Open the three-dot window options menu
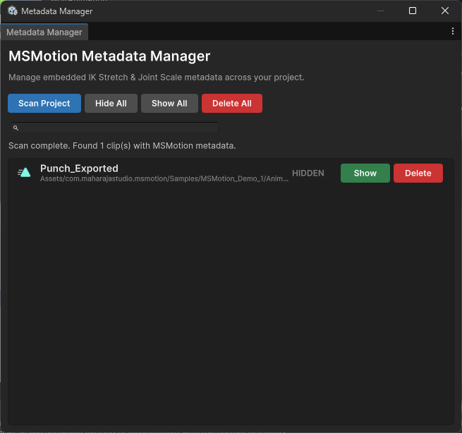The height and width of the screenshot is (433, 462). [x=453, y=31]
